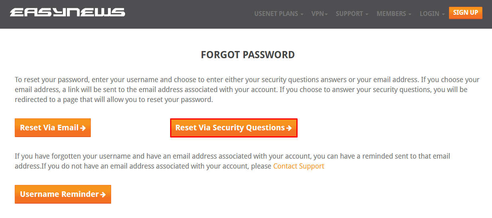The height and width of the screenshot is (218, 492).
Task: Open the MEMBERS menu
Action: tap(391, 14)
